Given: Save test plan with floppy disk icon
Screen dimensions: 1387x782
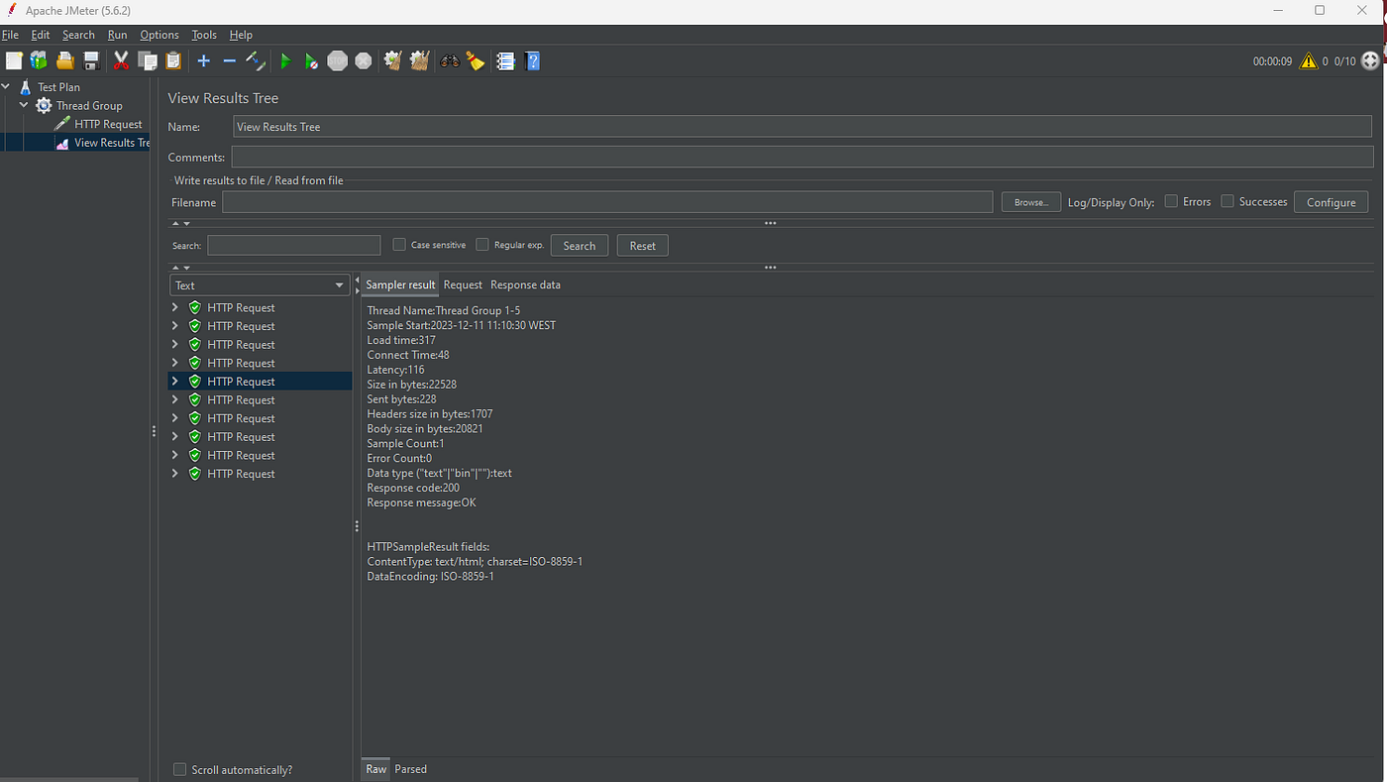Looking at the screenshot, I should tap(91, 61).
